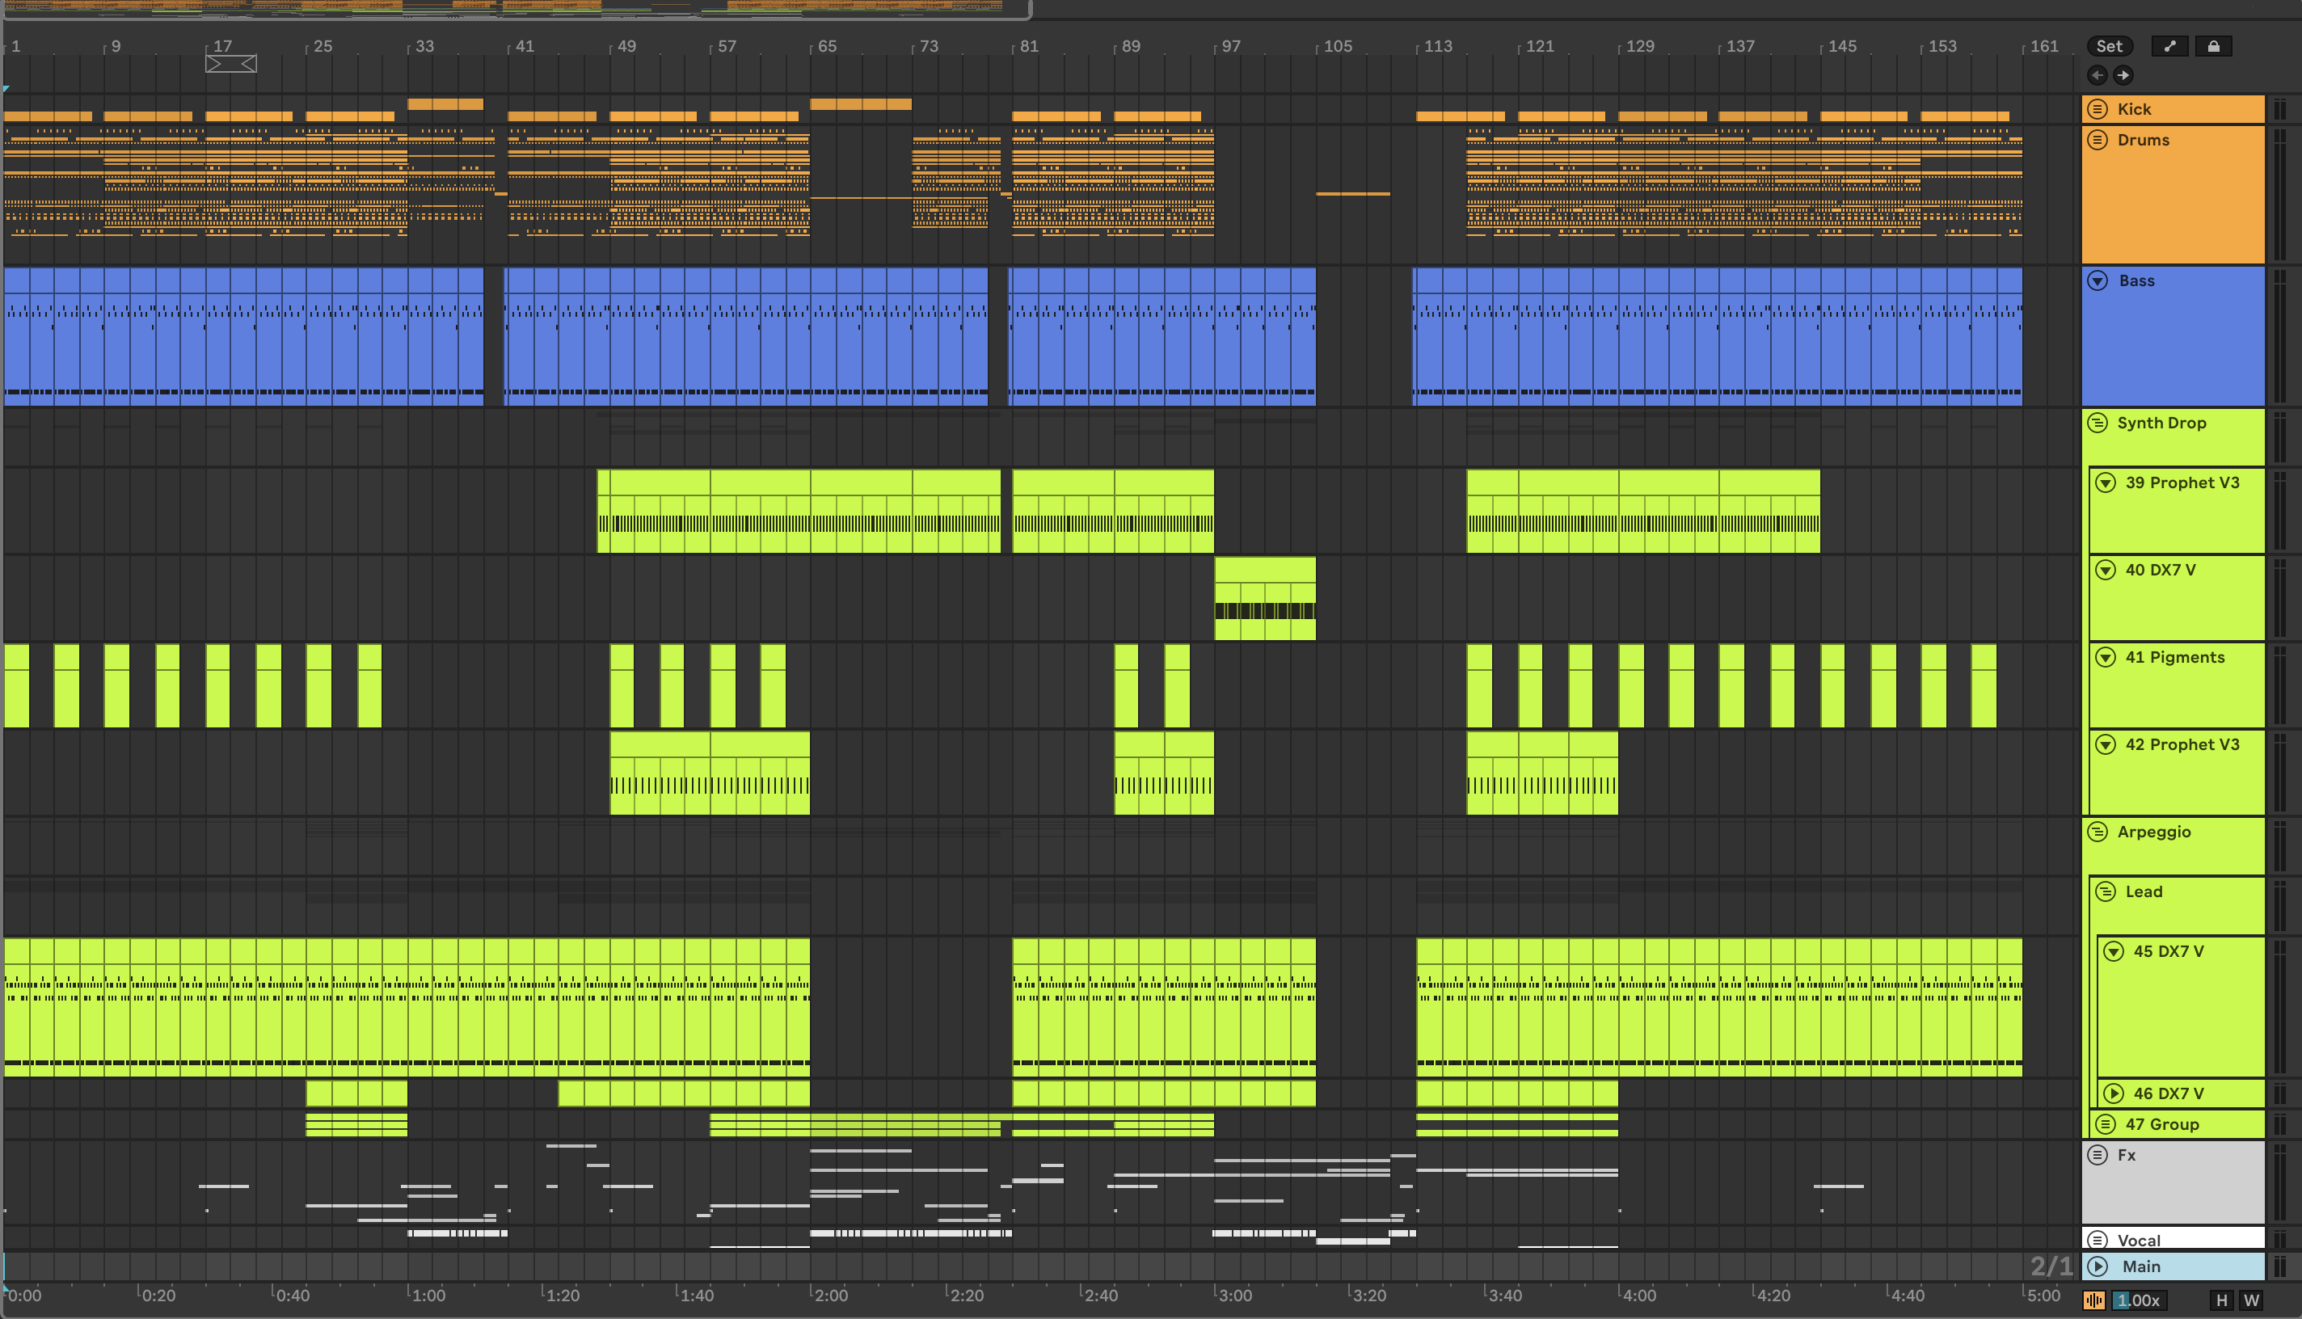Click the Set locator button
Image resolution: width=2302 pixels, height=1319 pixels.
click(2109, 46)
